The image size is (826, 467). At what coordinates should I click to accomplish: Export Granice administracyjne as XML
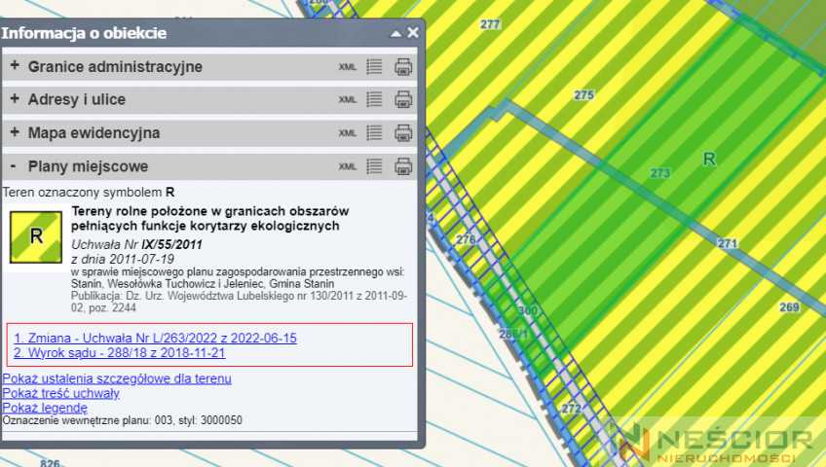click(x=347, y=67)
